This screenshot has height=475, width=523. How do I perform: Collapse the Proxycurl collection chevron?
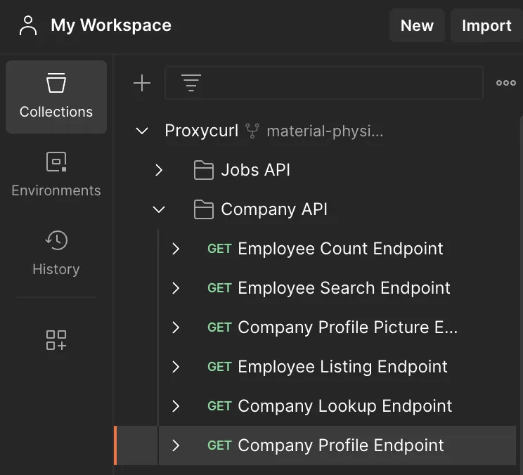(x=142, y=131)
